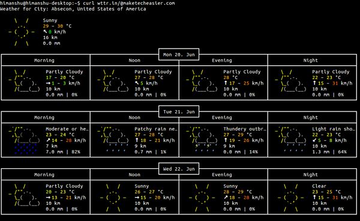Click "Patchy rain ne…" condition text
Image resolution: width=360 pixels, height=221 pixels.
click(x=156, y=129)
